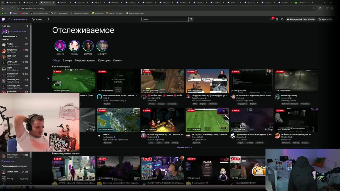The width and height of the screenshot is (340, 191).
Task: Click the Hardcore tag under Sunday Cartoons
Action: pyautogui.click(x=259, y=143)
